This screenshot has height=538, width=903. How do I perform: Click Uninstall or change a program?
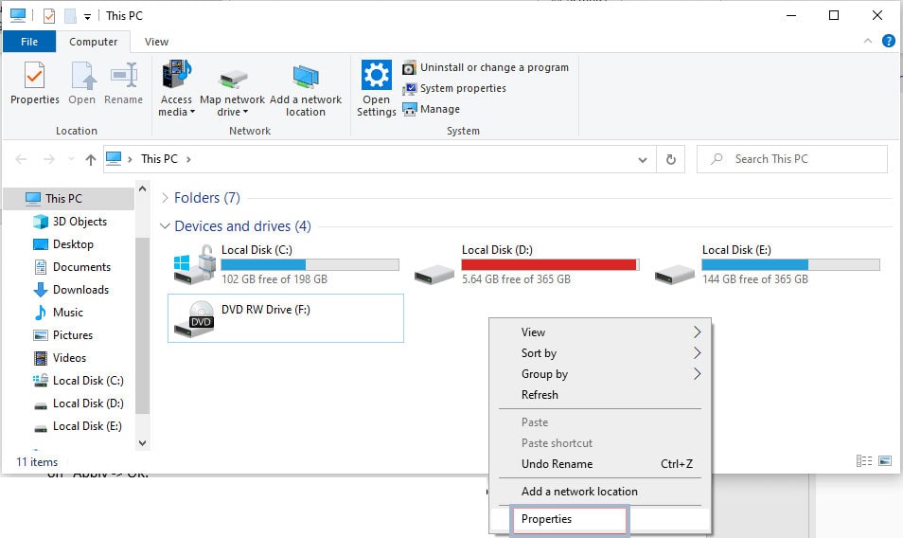(x=486, y=67)
